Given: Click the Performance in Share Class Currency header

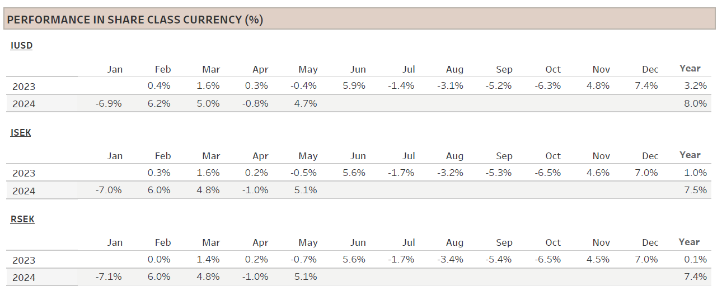Looking at the screenshot, I should click(135, 20).
